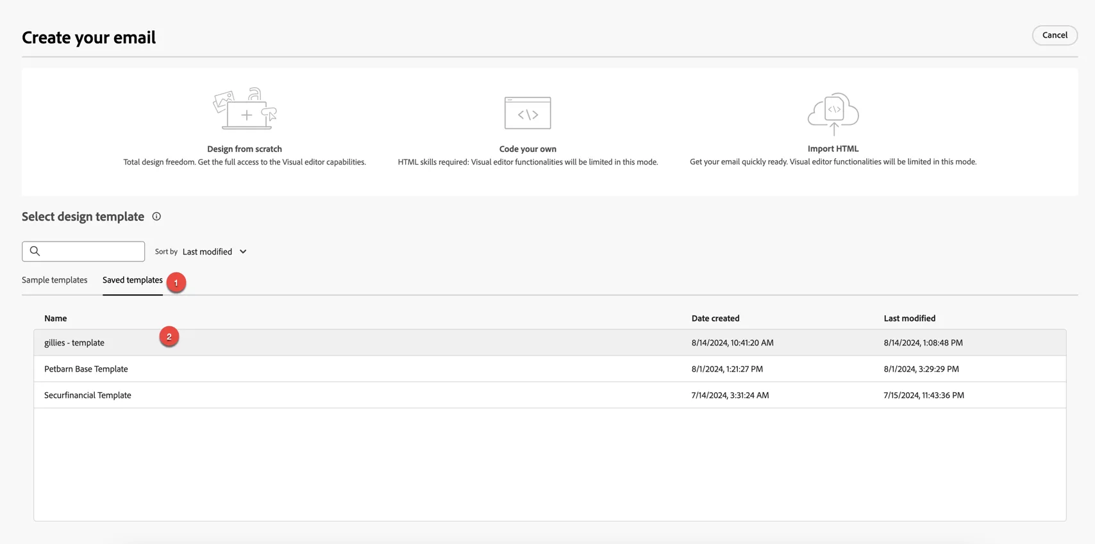Open the Sort by Last modified dropdown
1095x544 pixels.
tap(215, 252)
